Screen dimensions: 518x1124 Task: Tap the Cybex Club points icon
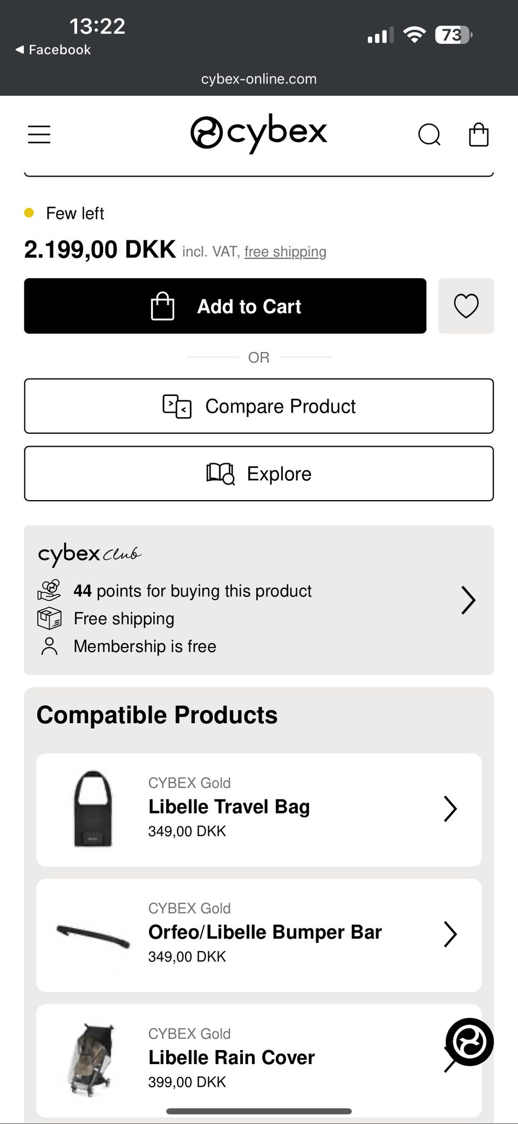click(49, 590)
